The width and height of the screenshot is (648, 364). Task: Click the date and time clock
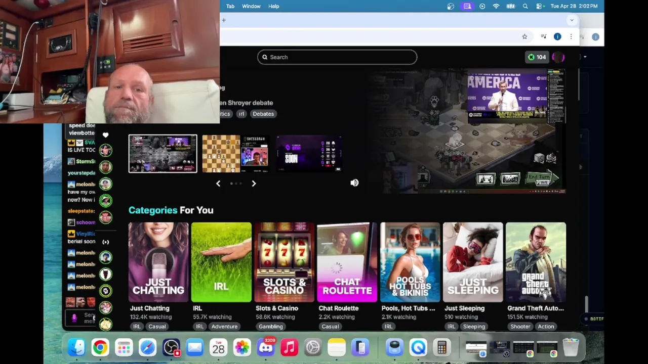tap(574, 6)
